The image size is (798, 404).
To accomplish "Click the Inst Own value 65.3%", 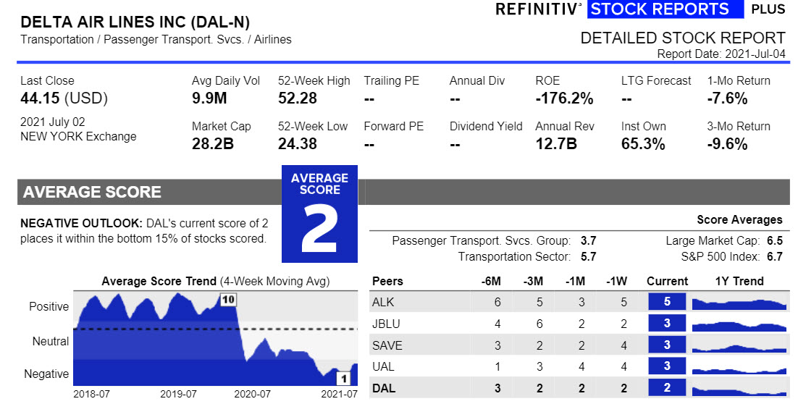I will click(x=643, y=144).
